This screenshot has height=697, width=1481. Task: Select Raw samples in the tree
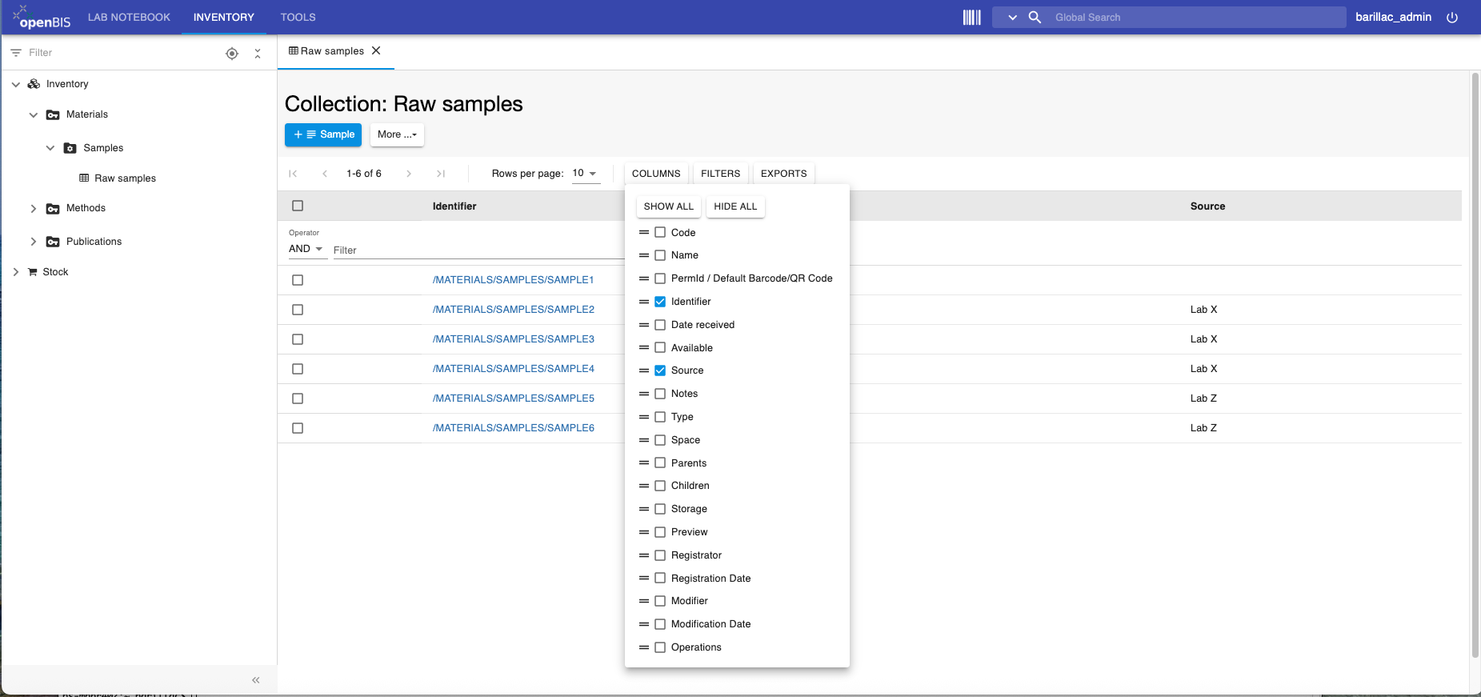coord(125,178)
